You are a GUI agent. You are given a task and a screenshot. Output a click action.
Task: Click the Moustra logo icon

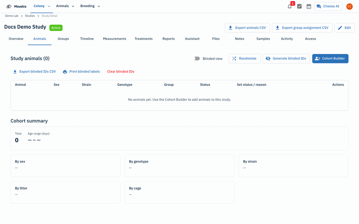click(x=9, y=6)
